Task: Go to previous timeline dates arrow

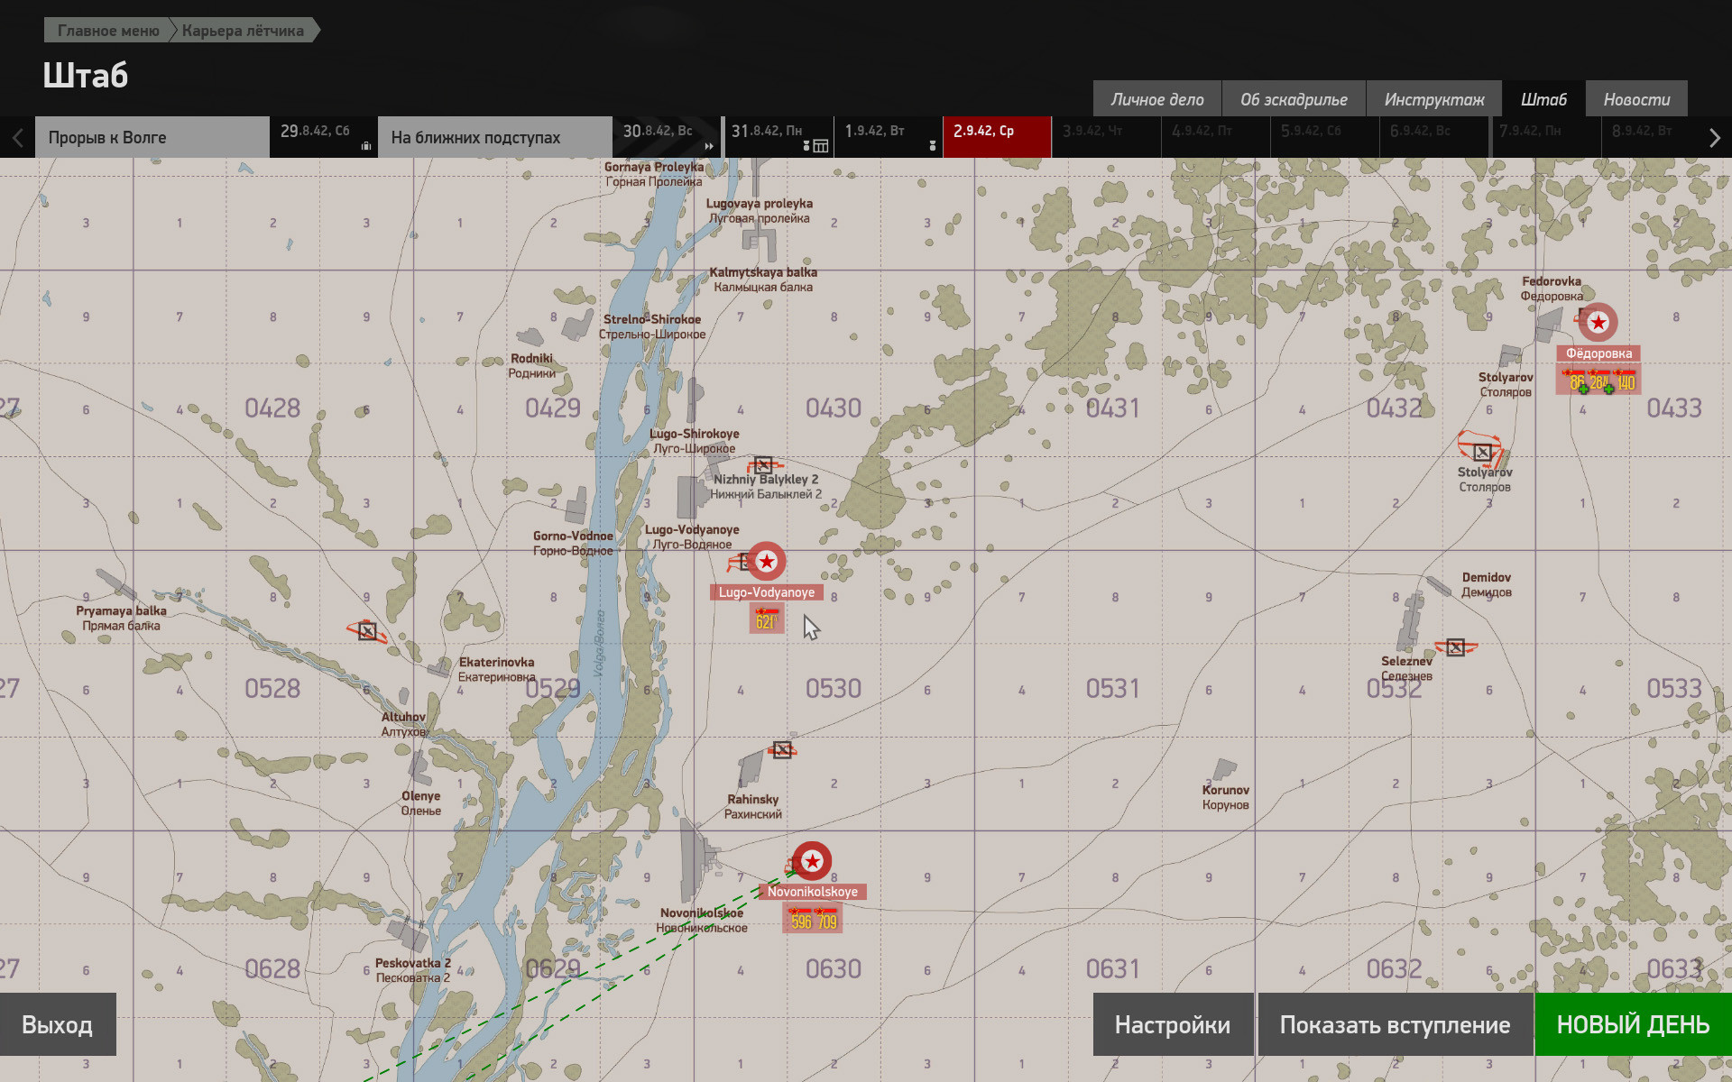Action: (x=17, y=138)
